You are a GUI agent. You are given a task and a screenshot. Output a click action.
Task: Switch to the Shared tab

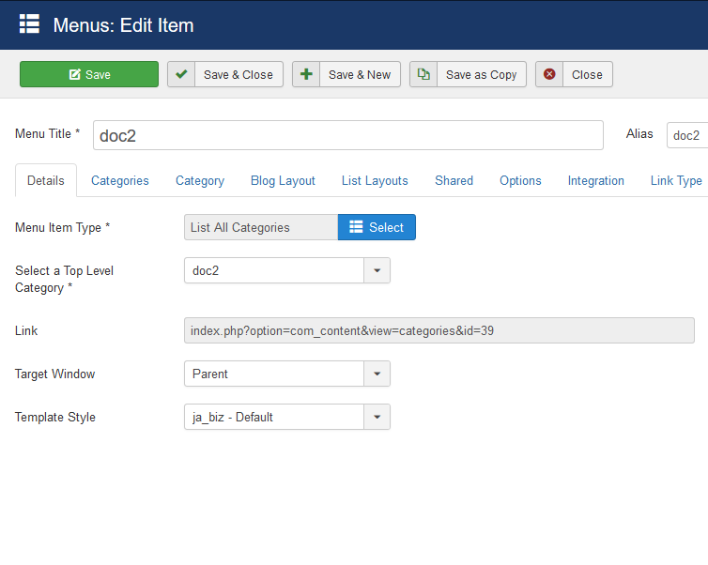click(454, 180)
